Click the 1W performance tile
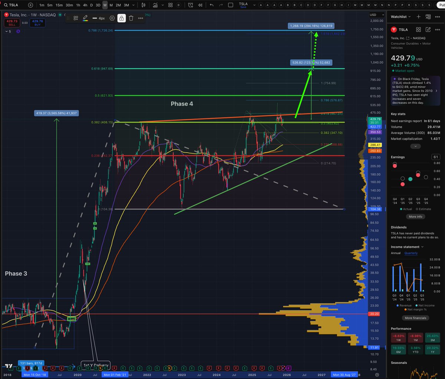This screenshot has width=445, height=379. 398,338
